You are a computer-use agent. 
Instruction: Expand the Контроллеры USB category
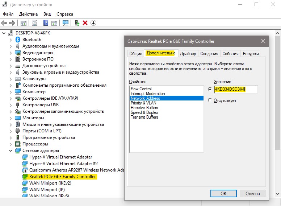11,105
